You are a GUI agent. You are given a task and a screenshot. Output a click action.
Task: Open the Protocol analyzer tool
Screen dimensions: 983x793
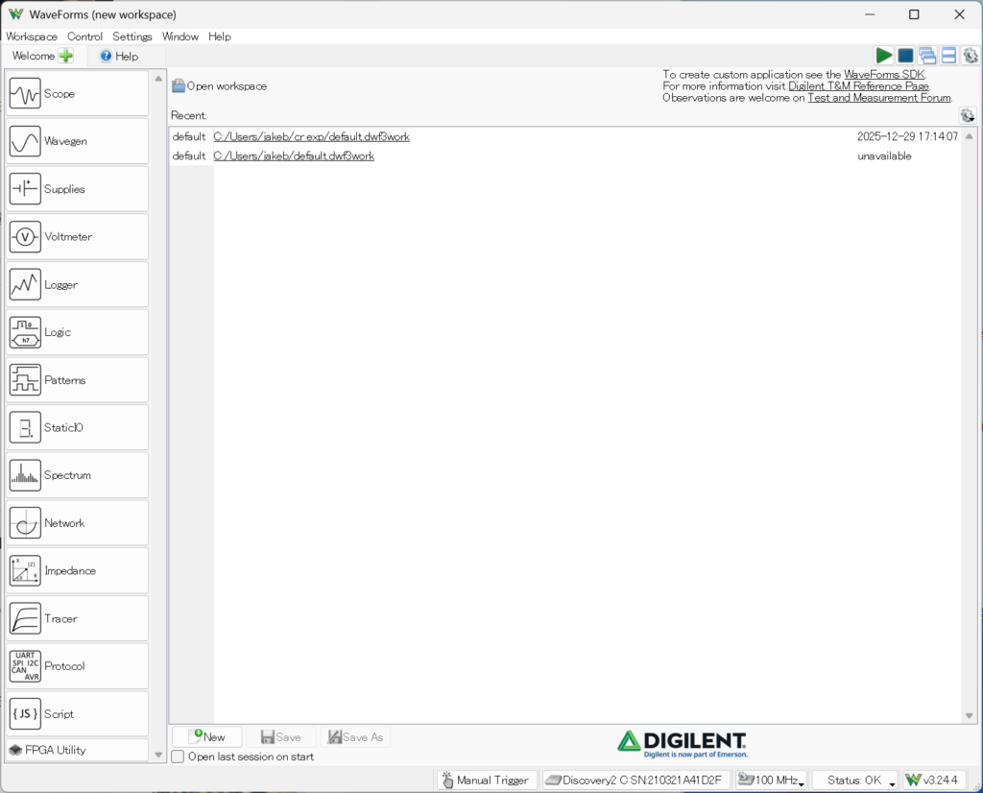coord(77,666)
